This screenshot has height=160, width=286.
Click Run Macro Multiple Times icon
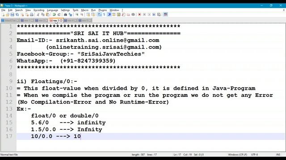tap(154, 15)
